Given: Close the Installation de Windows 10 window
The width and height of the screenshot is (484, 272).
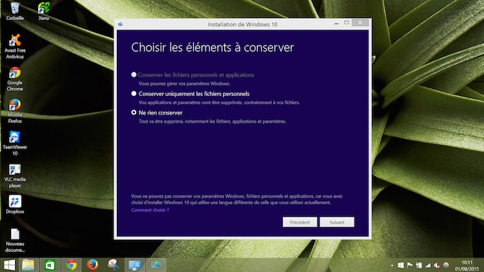Looking at the screenshot, I should click(x=360, y=23).
